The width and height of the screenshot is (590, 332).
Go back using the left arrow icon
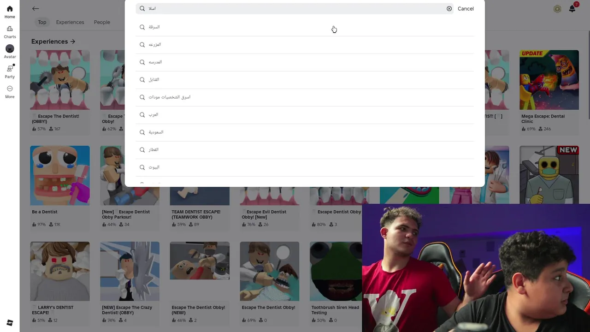click(x=35, y=8)
